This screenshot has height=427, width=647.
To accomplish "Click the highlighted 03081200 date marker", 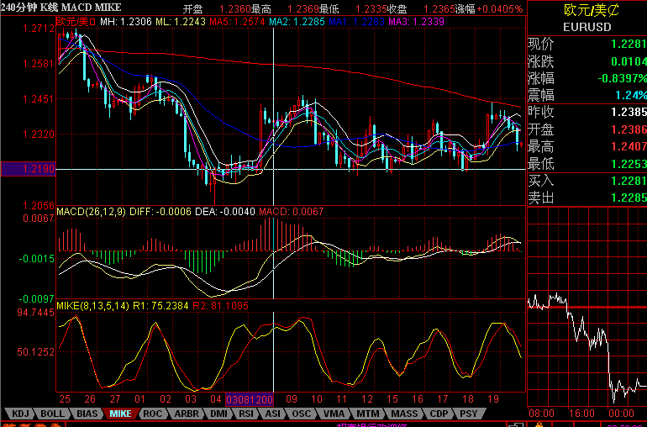I will [250, 400].
